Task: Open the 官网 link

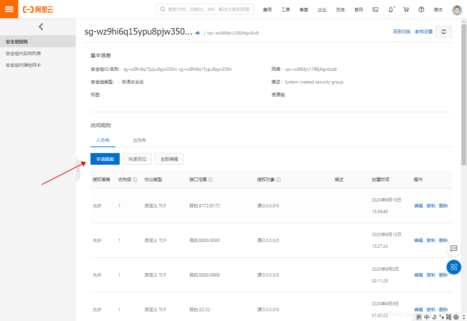Action: point(359,10)
